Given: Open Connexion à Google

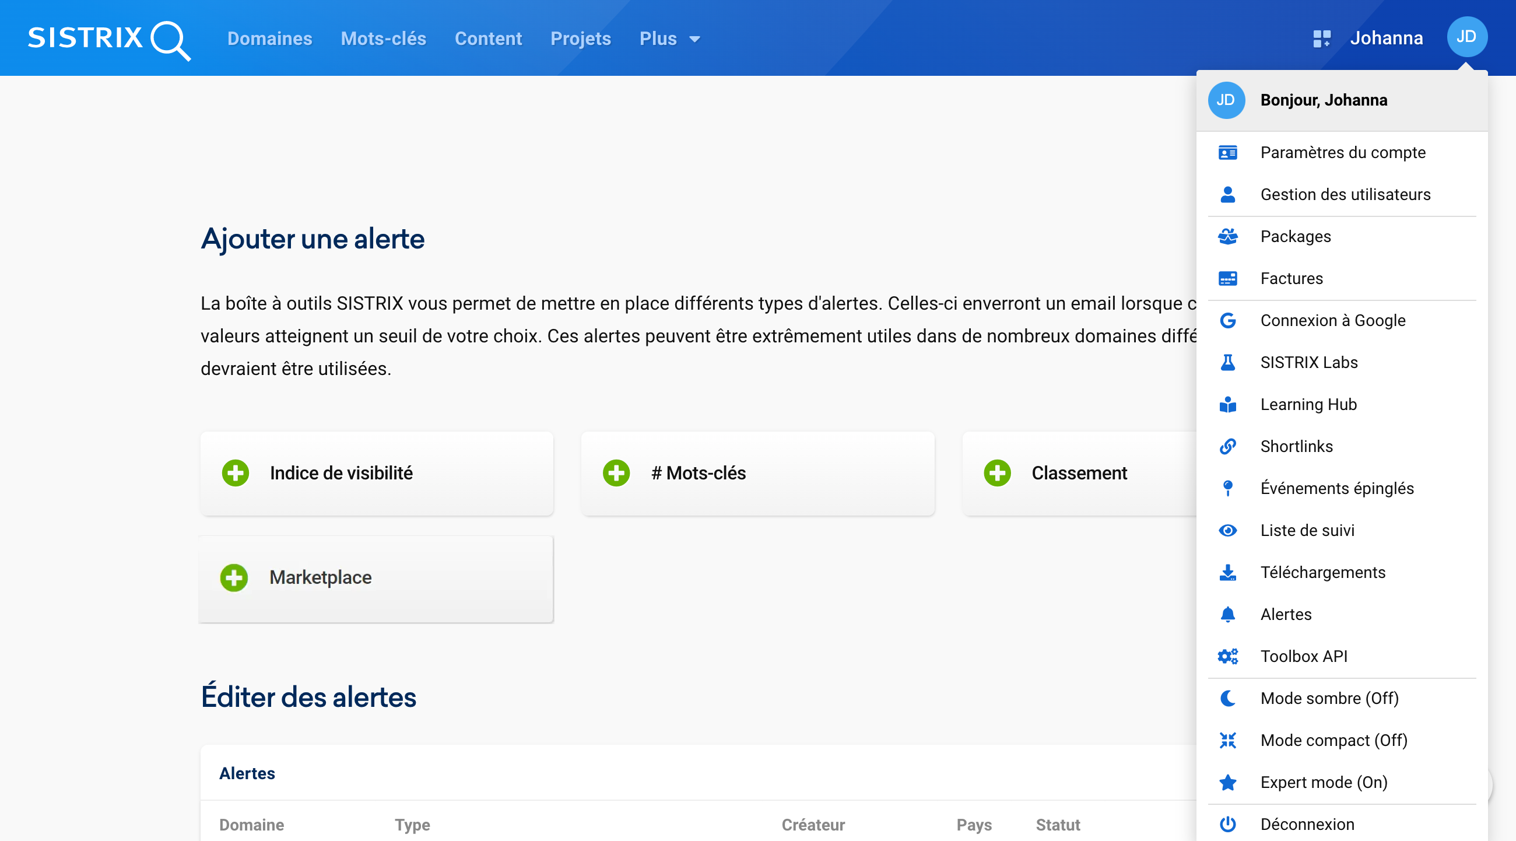Looking at the screenshot, I should tap(1342, 321).
